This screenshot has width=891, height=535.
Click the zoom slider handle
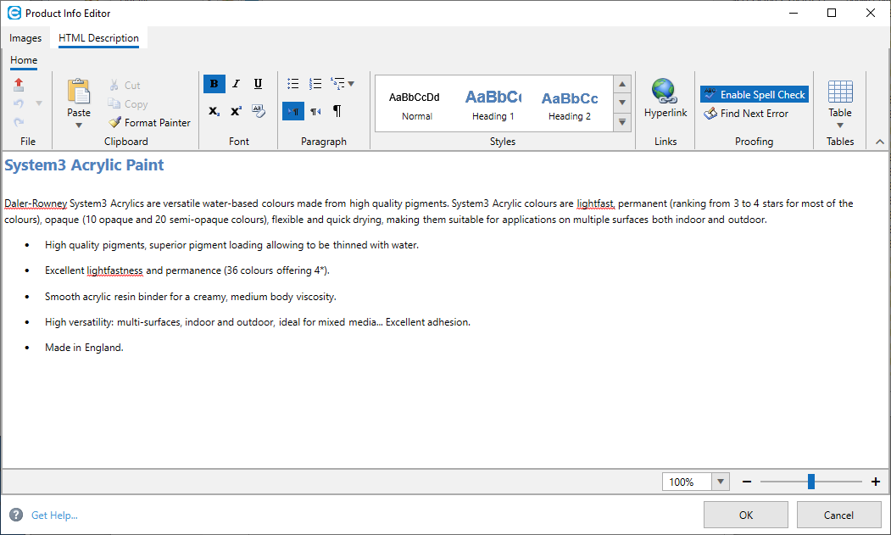[x=811, y=482]
